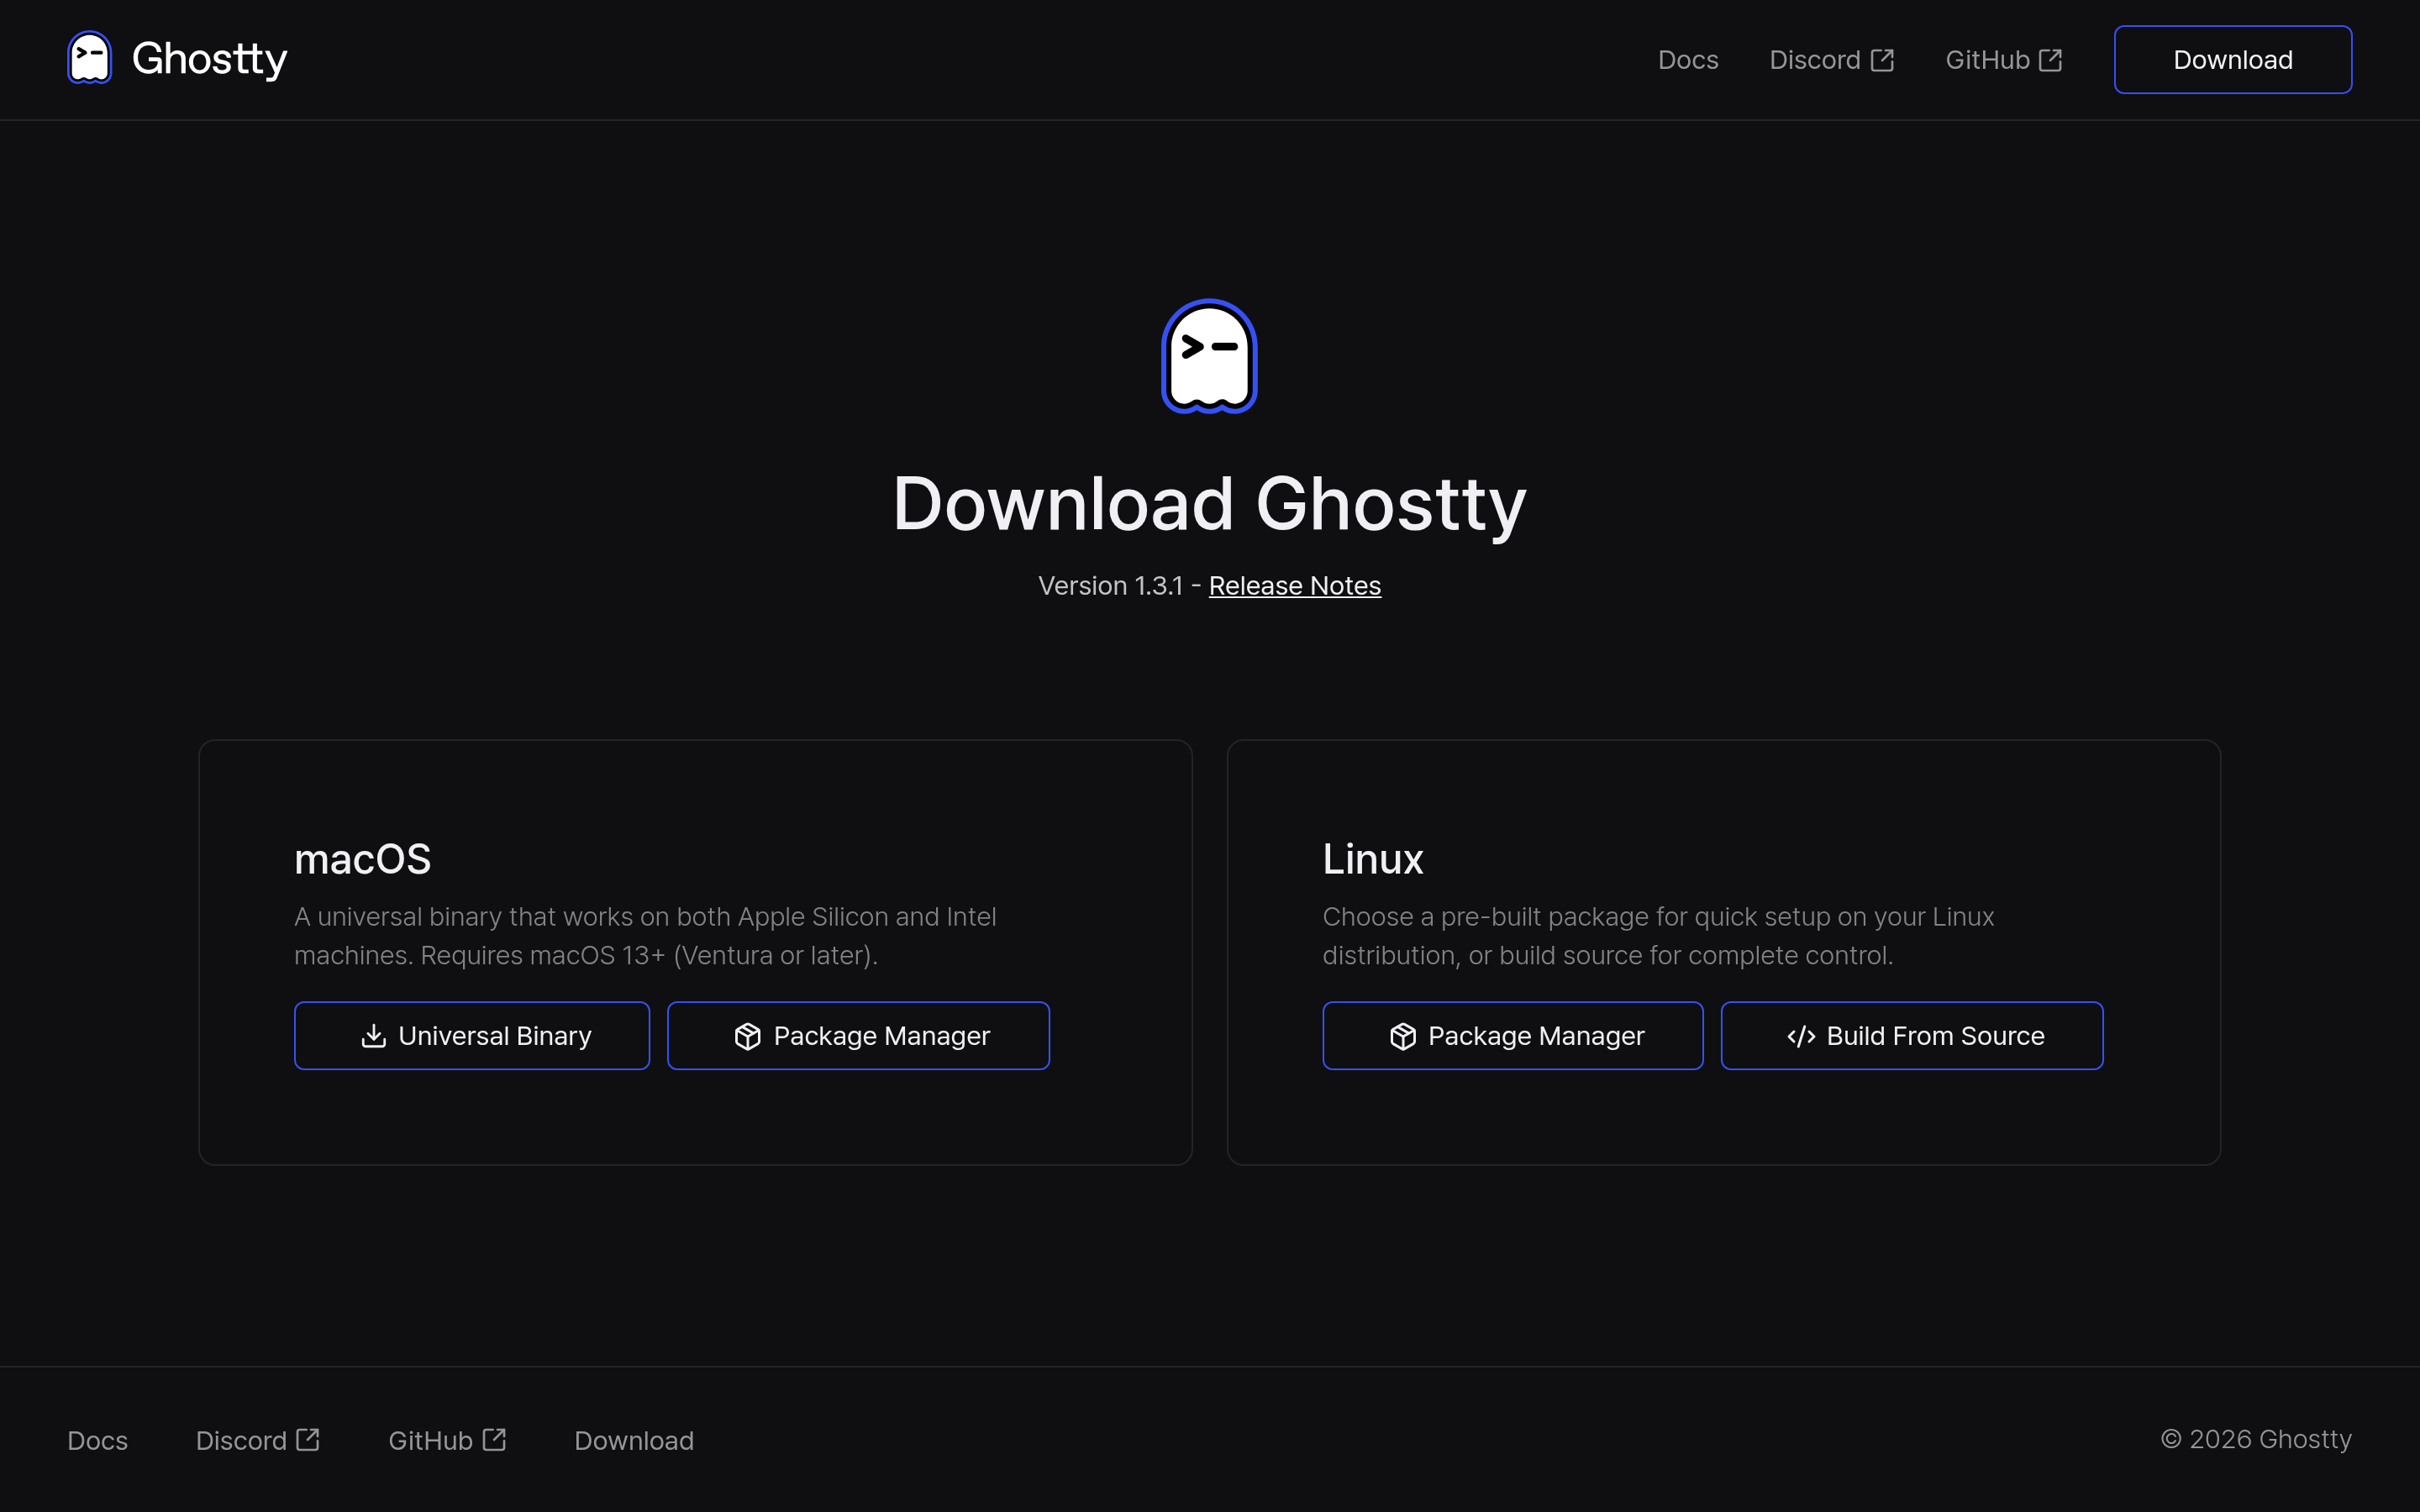Open the GitHub link in the footer
2420x1512 pixels.
tap(447, 1440)
